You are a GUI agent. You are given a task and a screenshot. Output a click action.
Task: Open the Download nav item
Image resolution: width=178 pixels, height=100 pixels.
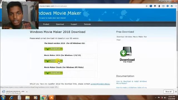click(x=60, y=24)
